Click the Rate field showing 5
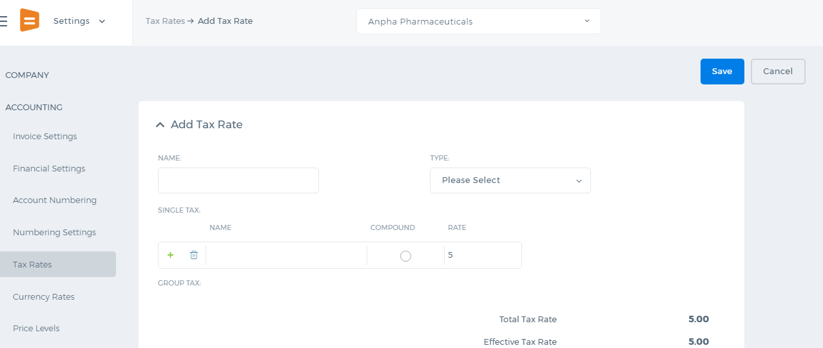The height and width of the screenshot is (348, 823). (x=483, y=255)
